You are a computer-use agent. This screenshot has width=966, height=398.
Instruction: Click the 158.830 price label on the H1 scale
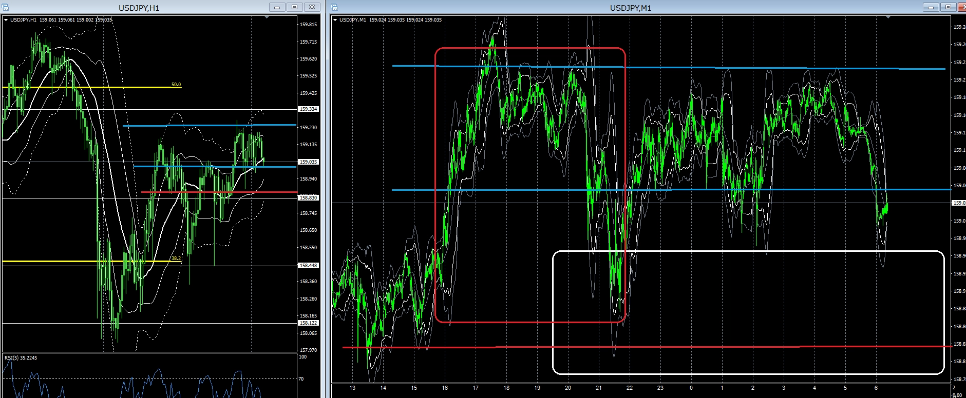pyautogui.click(x=308, y=197)
